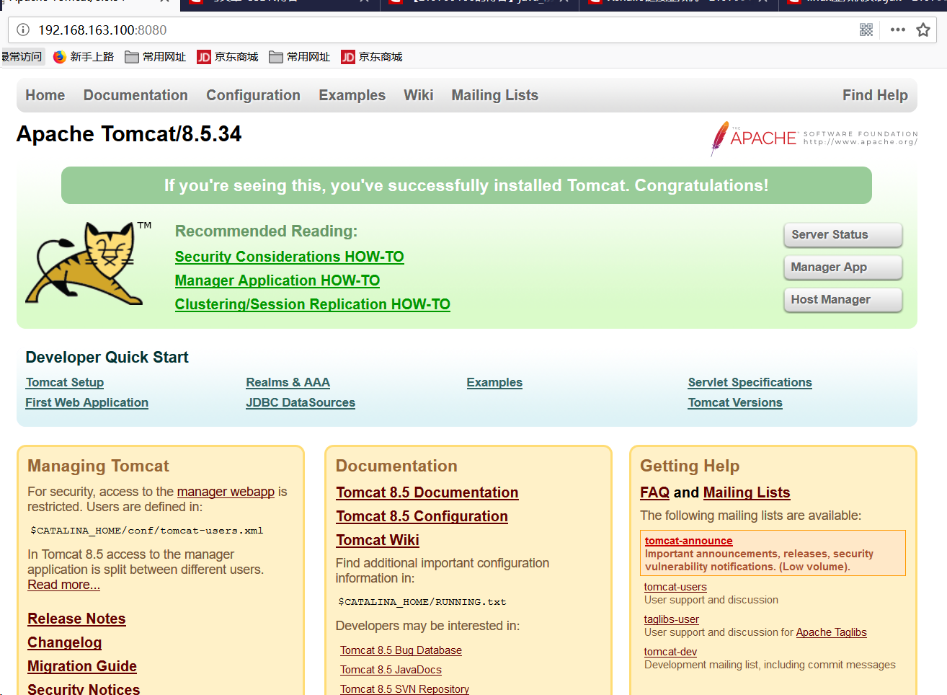Image resolution: width=947 pixels, height=695 pixels.
Task: Click the Apache Tomcat/8.5.34 heading
Action: tap(129, 134)
